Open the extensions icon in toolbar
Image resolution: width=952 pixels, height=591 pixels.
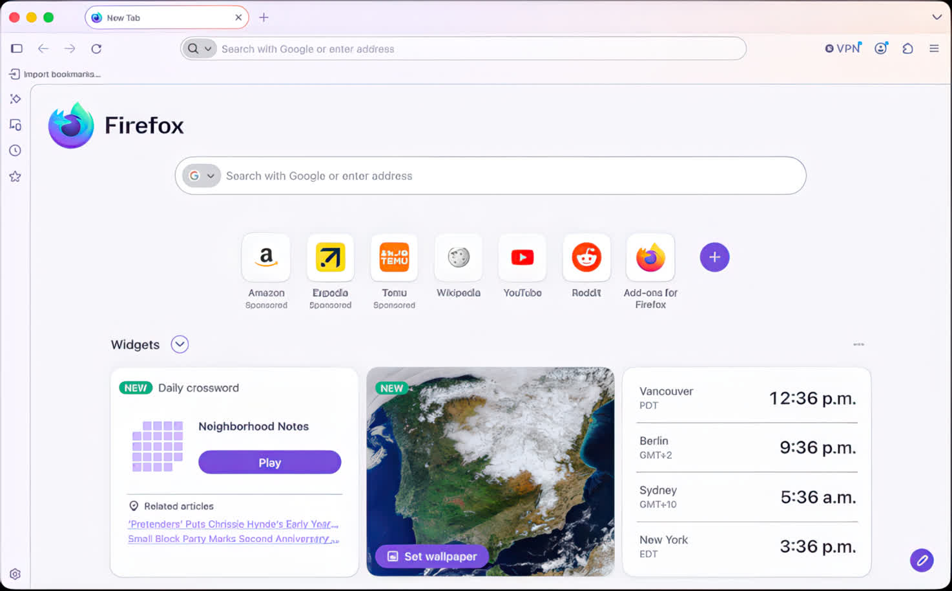click(907, 48)
